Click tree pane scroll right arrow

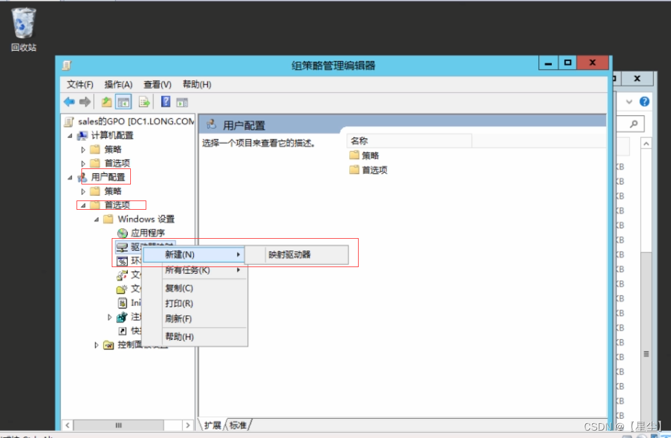click(188, 425)
